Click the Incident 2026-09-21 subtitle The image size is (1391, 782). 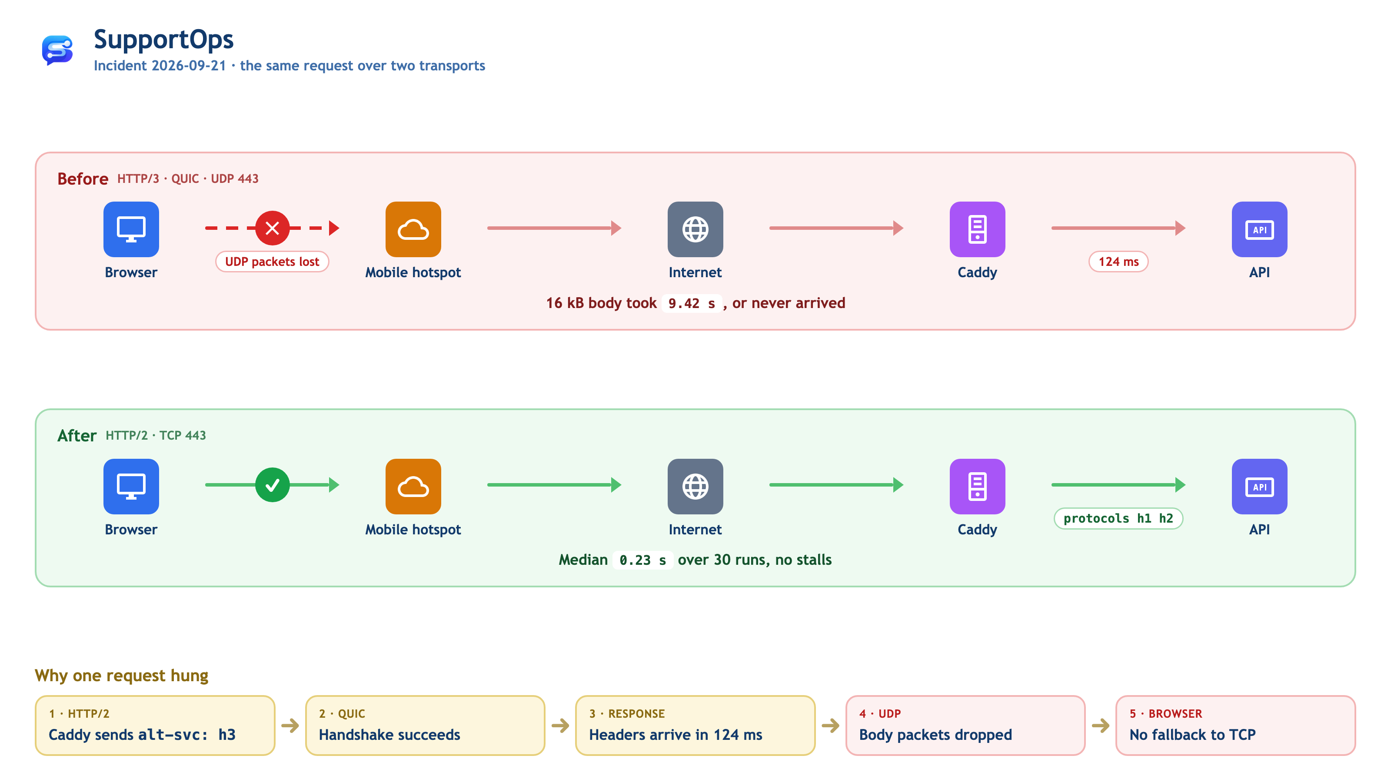pyautogui.click(x=290, y=66)
